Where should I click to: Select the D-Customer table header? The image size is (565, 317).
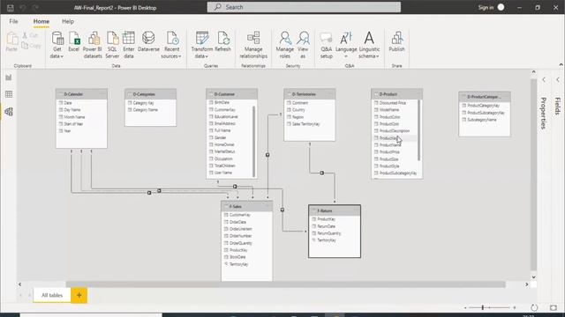[x=231, y=94]
